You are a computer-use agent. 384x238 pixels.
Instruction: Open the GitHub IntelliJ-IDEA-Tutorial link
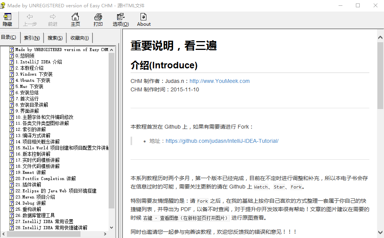tap(222, 141)
